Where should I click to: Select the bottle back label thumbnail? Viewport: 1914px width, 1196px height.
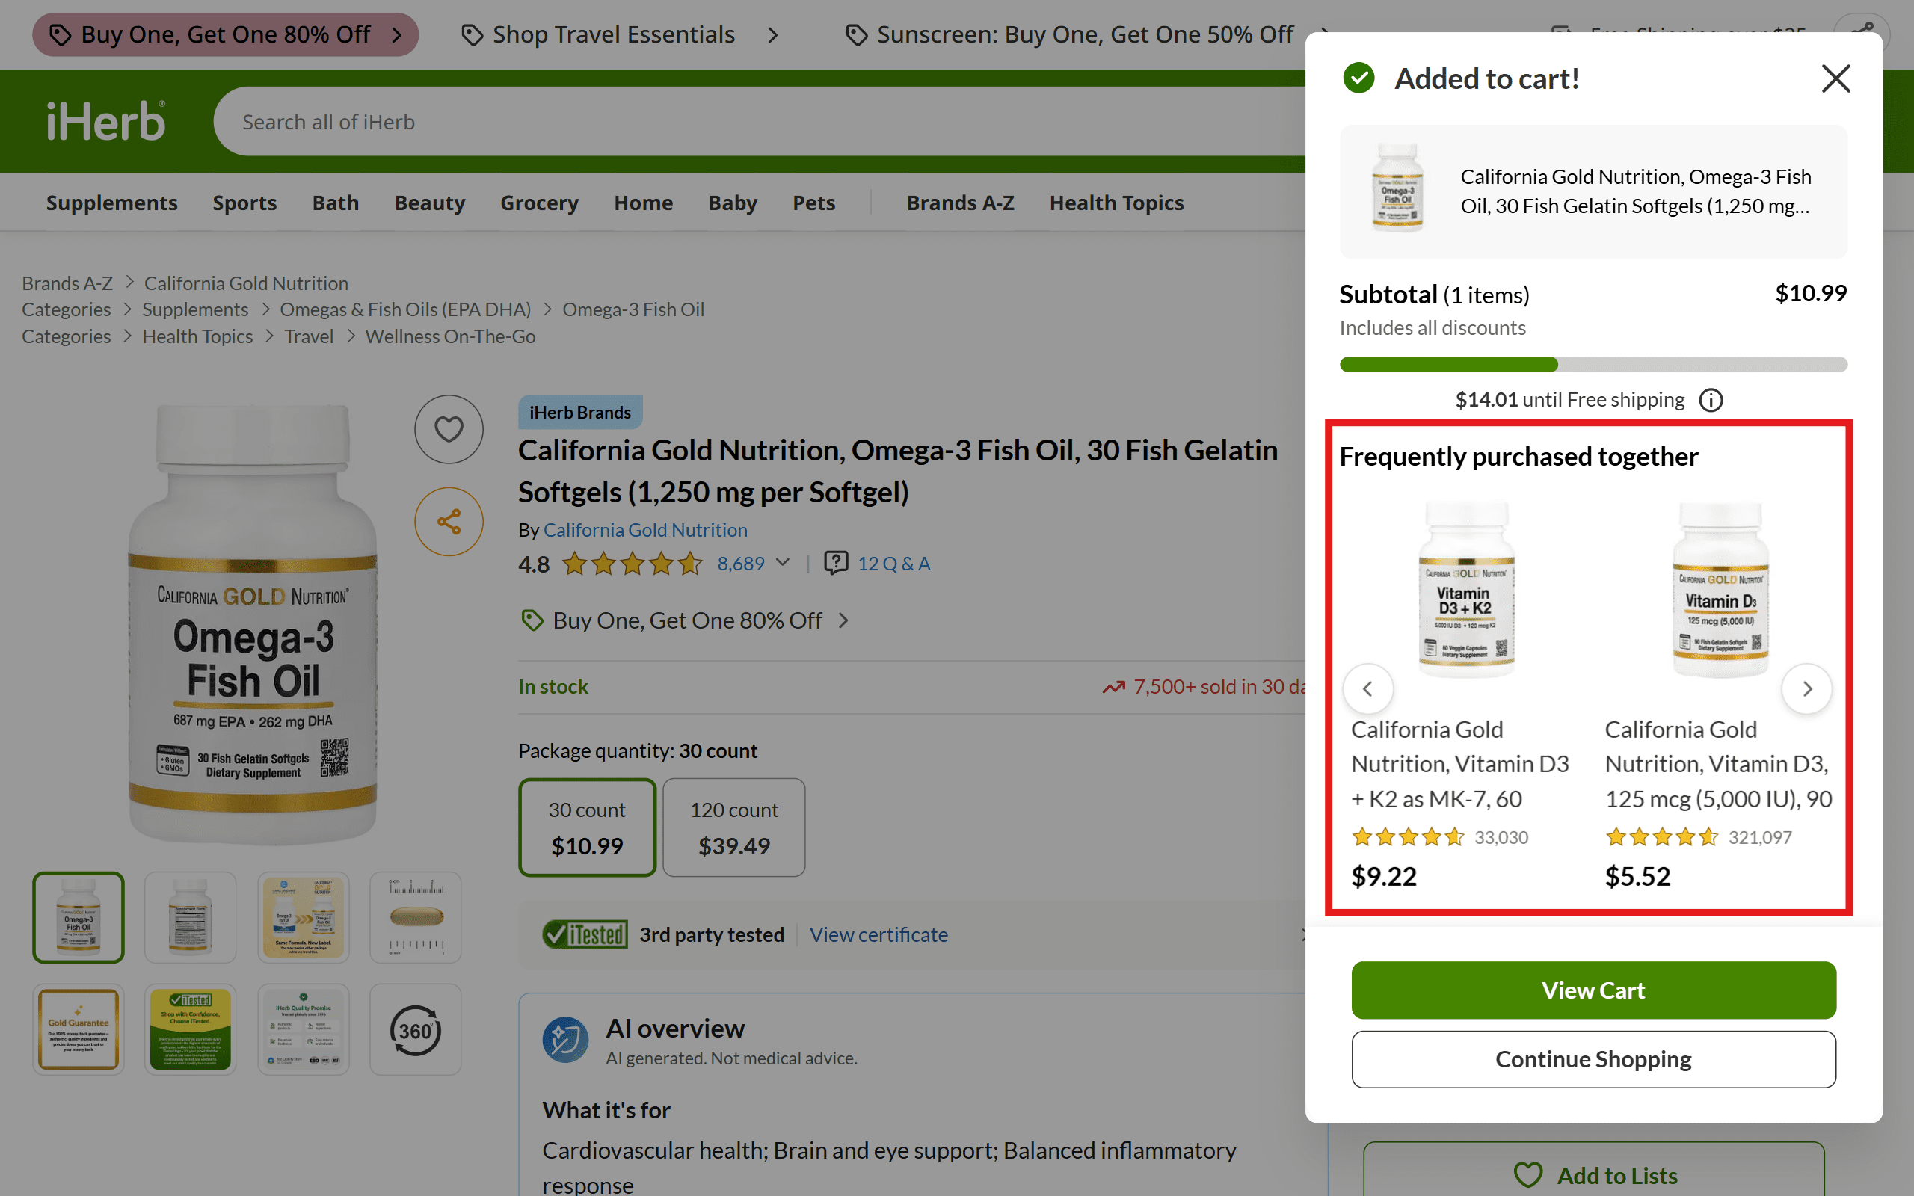click(x=190, y=916)
